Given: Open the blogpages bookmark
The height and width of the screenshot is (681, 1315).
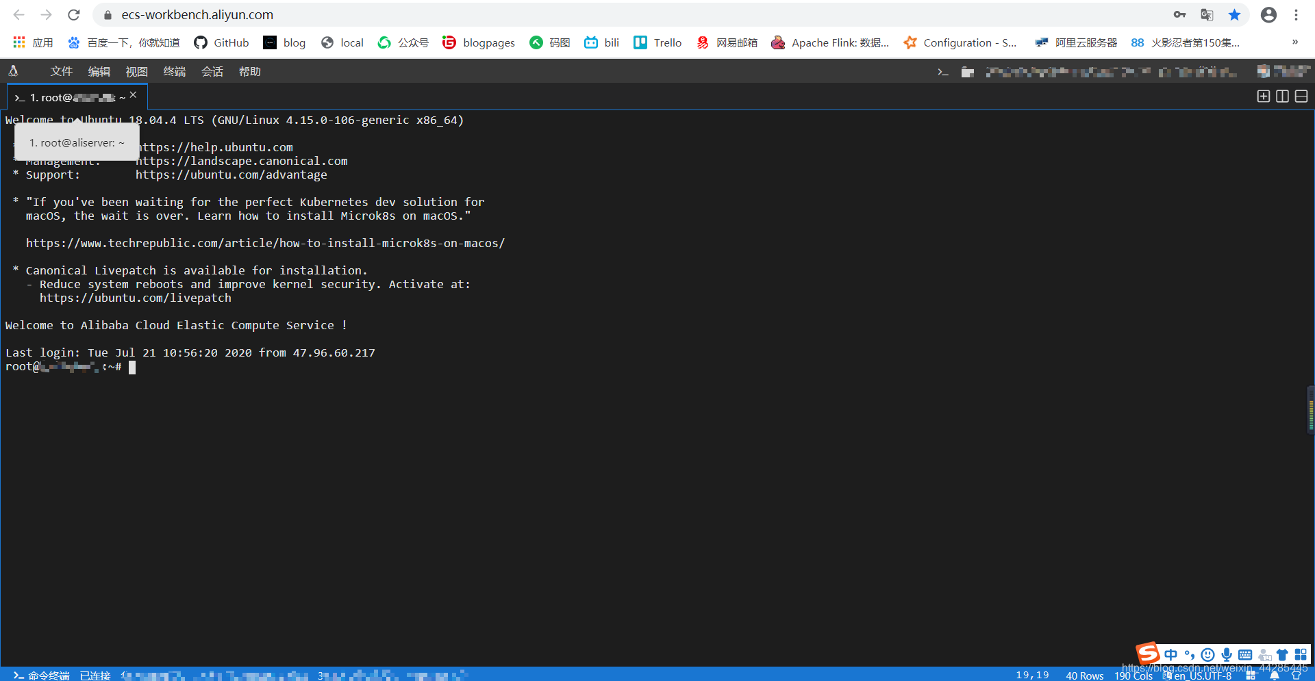Looking at the screenshot, I should click(x=479, y=42).
